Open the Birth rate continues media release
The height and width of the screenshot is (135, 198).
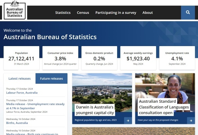[32, 134]
